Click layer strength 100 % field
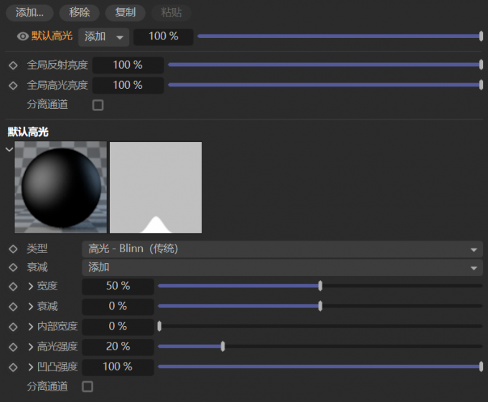The image size is (488, 402). 164,37
